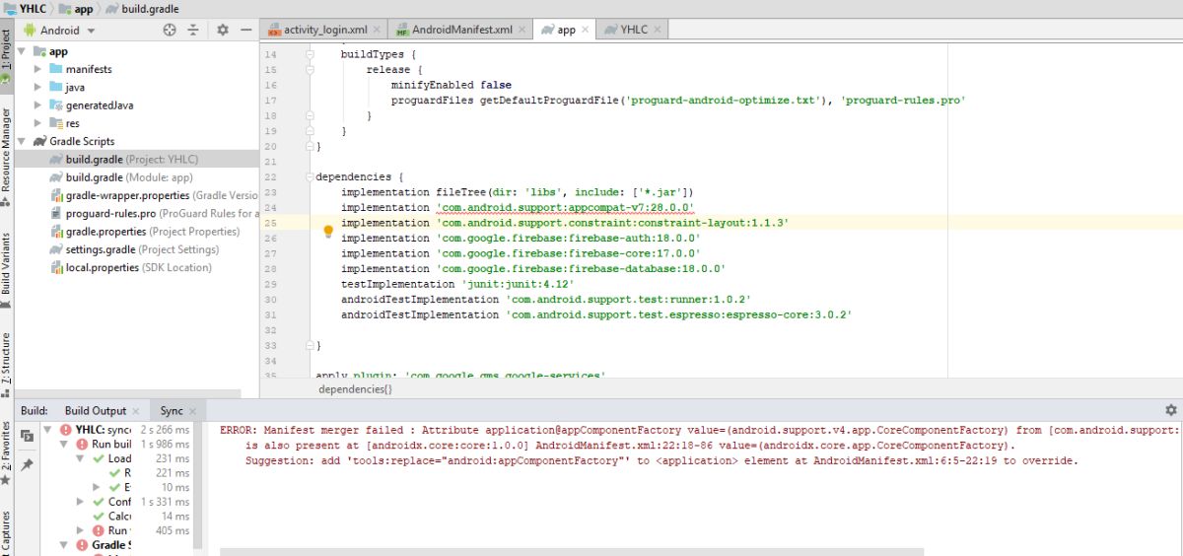Expand the res folder
1183x556 pixels.
click(37, 123)
